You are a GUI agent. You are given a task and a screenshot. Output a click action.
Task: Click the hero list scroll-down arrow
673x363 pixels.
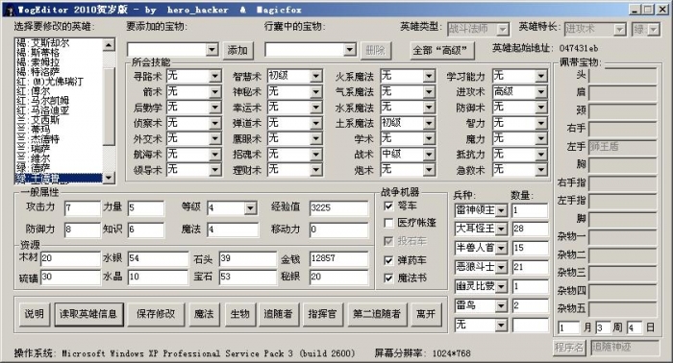pyautogui.click(x=109, y=178)
